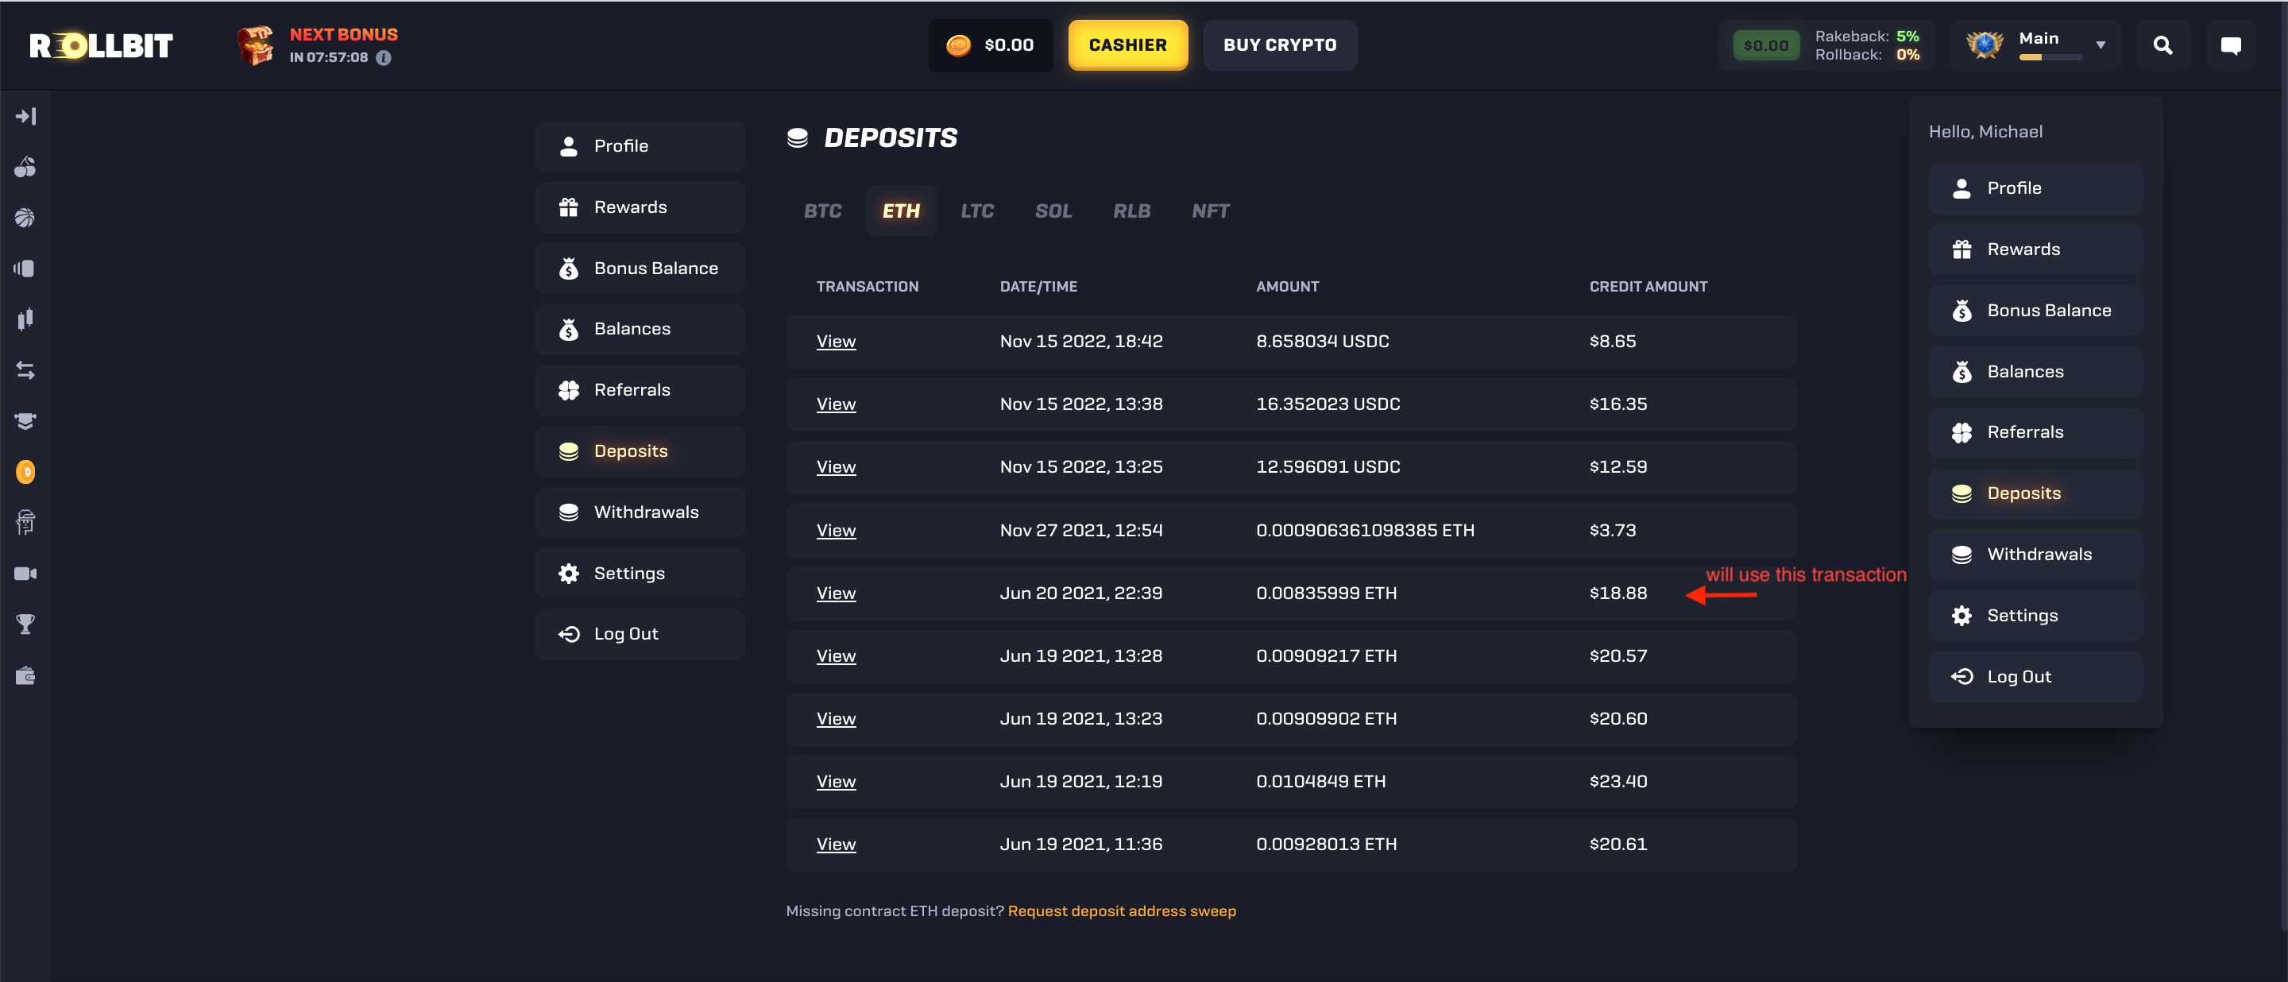2288x982 pixels.
Task: Open Settings in the left account menu
Action: point(640,574)
